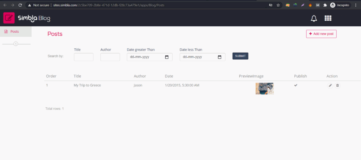The height and width of the screenshot is (160, 361).
Task: Click the date 1/20/2015, 5:30:00 AM
Action: click(182, 85)
